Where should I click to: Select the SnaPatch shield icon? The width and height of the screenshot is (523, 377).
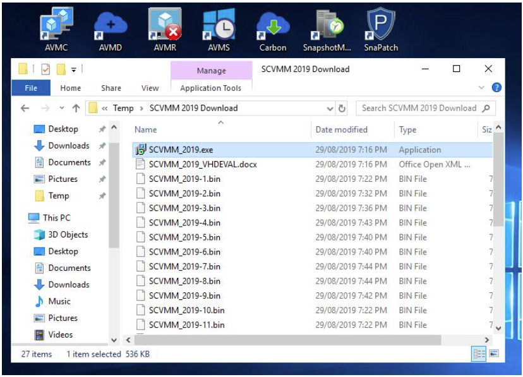[x=381, y=30]
